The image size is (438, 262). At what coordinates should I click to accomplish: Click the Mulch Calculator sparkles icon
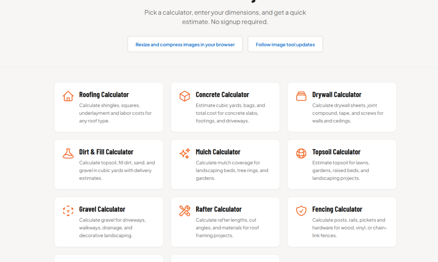[185, 153]
